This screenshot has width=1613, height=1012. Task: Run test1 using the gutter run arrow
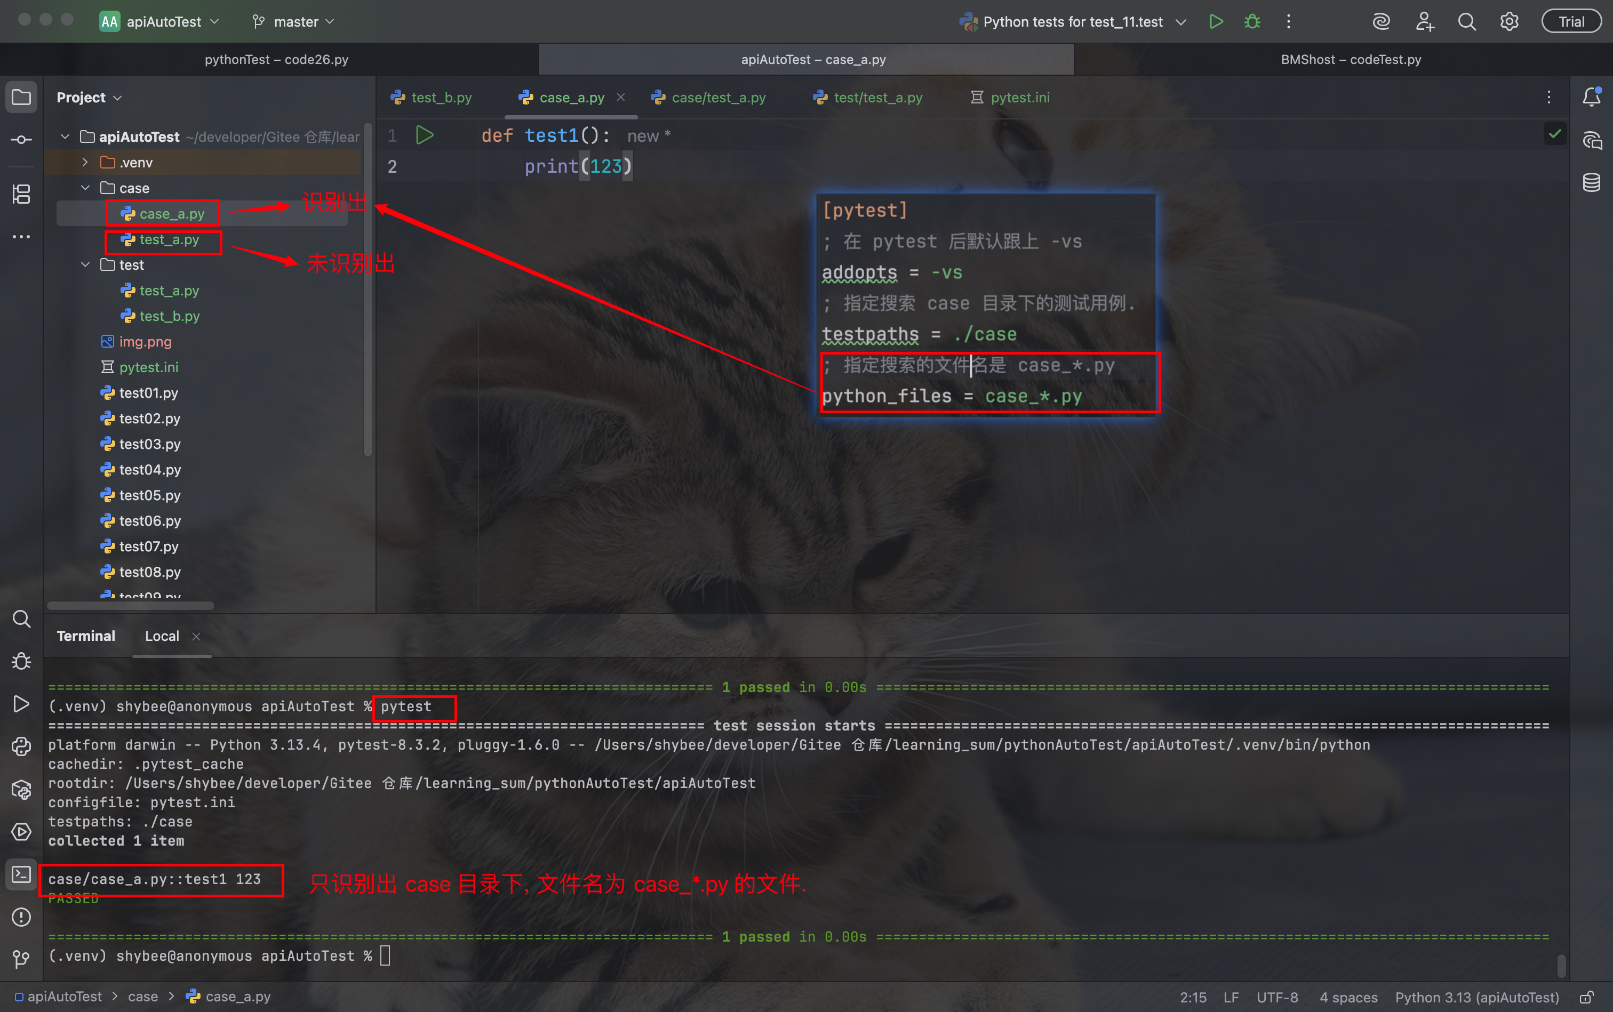pos(425,135)
